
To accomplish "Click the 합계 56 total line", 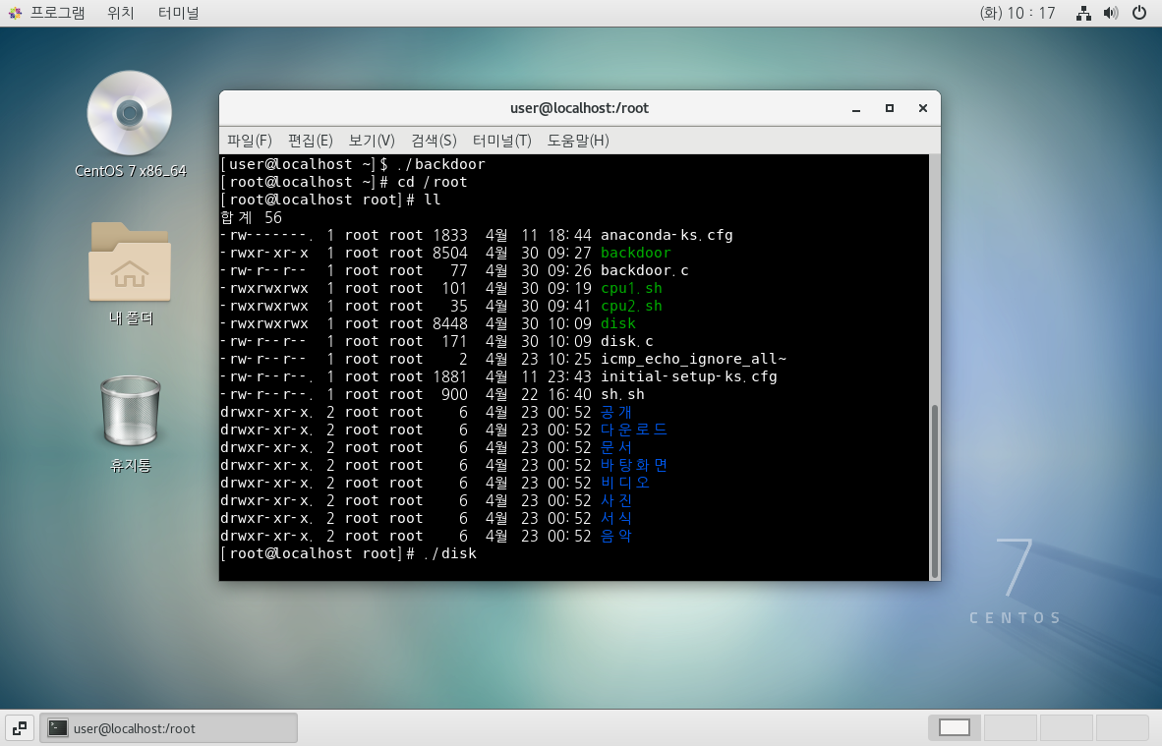I will (252, 218).
